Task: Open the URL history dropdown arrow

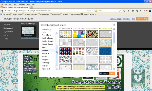Action: coord(90,11)
